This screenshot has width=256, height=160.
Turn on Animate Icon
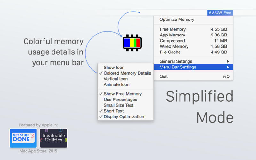point(116,85)
